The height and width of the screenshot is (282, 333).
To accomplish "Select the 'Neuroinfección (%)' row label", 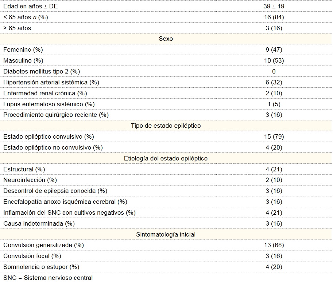I will [30, 180].
